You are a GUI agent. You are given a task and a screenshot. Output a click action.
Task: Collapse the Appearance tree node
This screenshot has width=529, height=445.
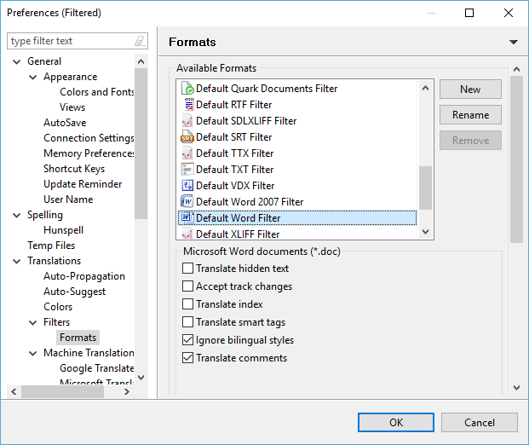click(x=32, y=78)
